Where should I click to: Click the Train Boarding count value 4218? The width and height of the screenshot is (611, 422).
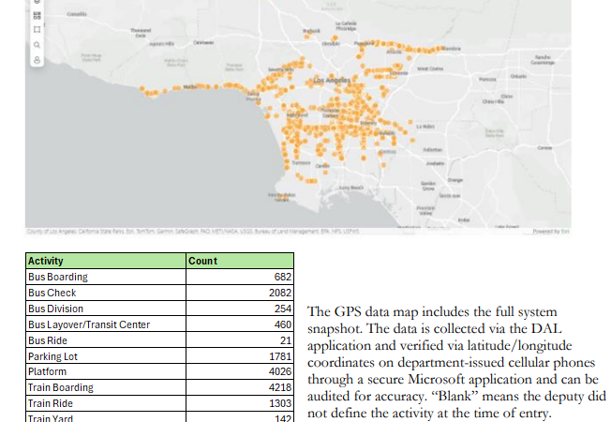tap(280, 388)
